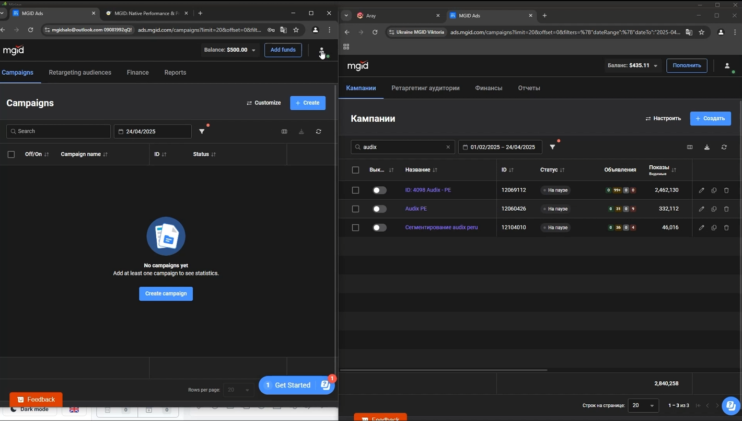
Task: Bookmark page star in left browser
Action: pyautogui.click(x=296, y=30)
